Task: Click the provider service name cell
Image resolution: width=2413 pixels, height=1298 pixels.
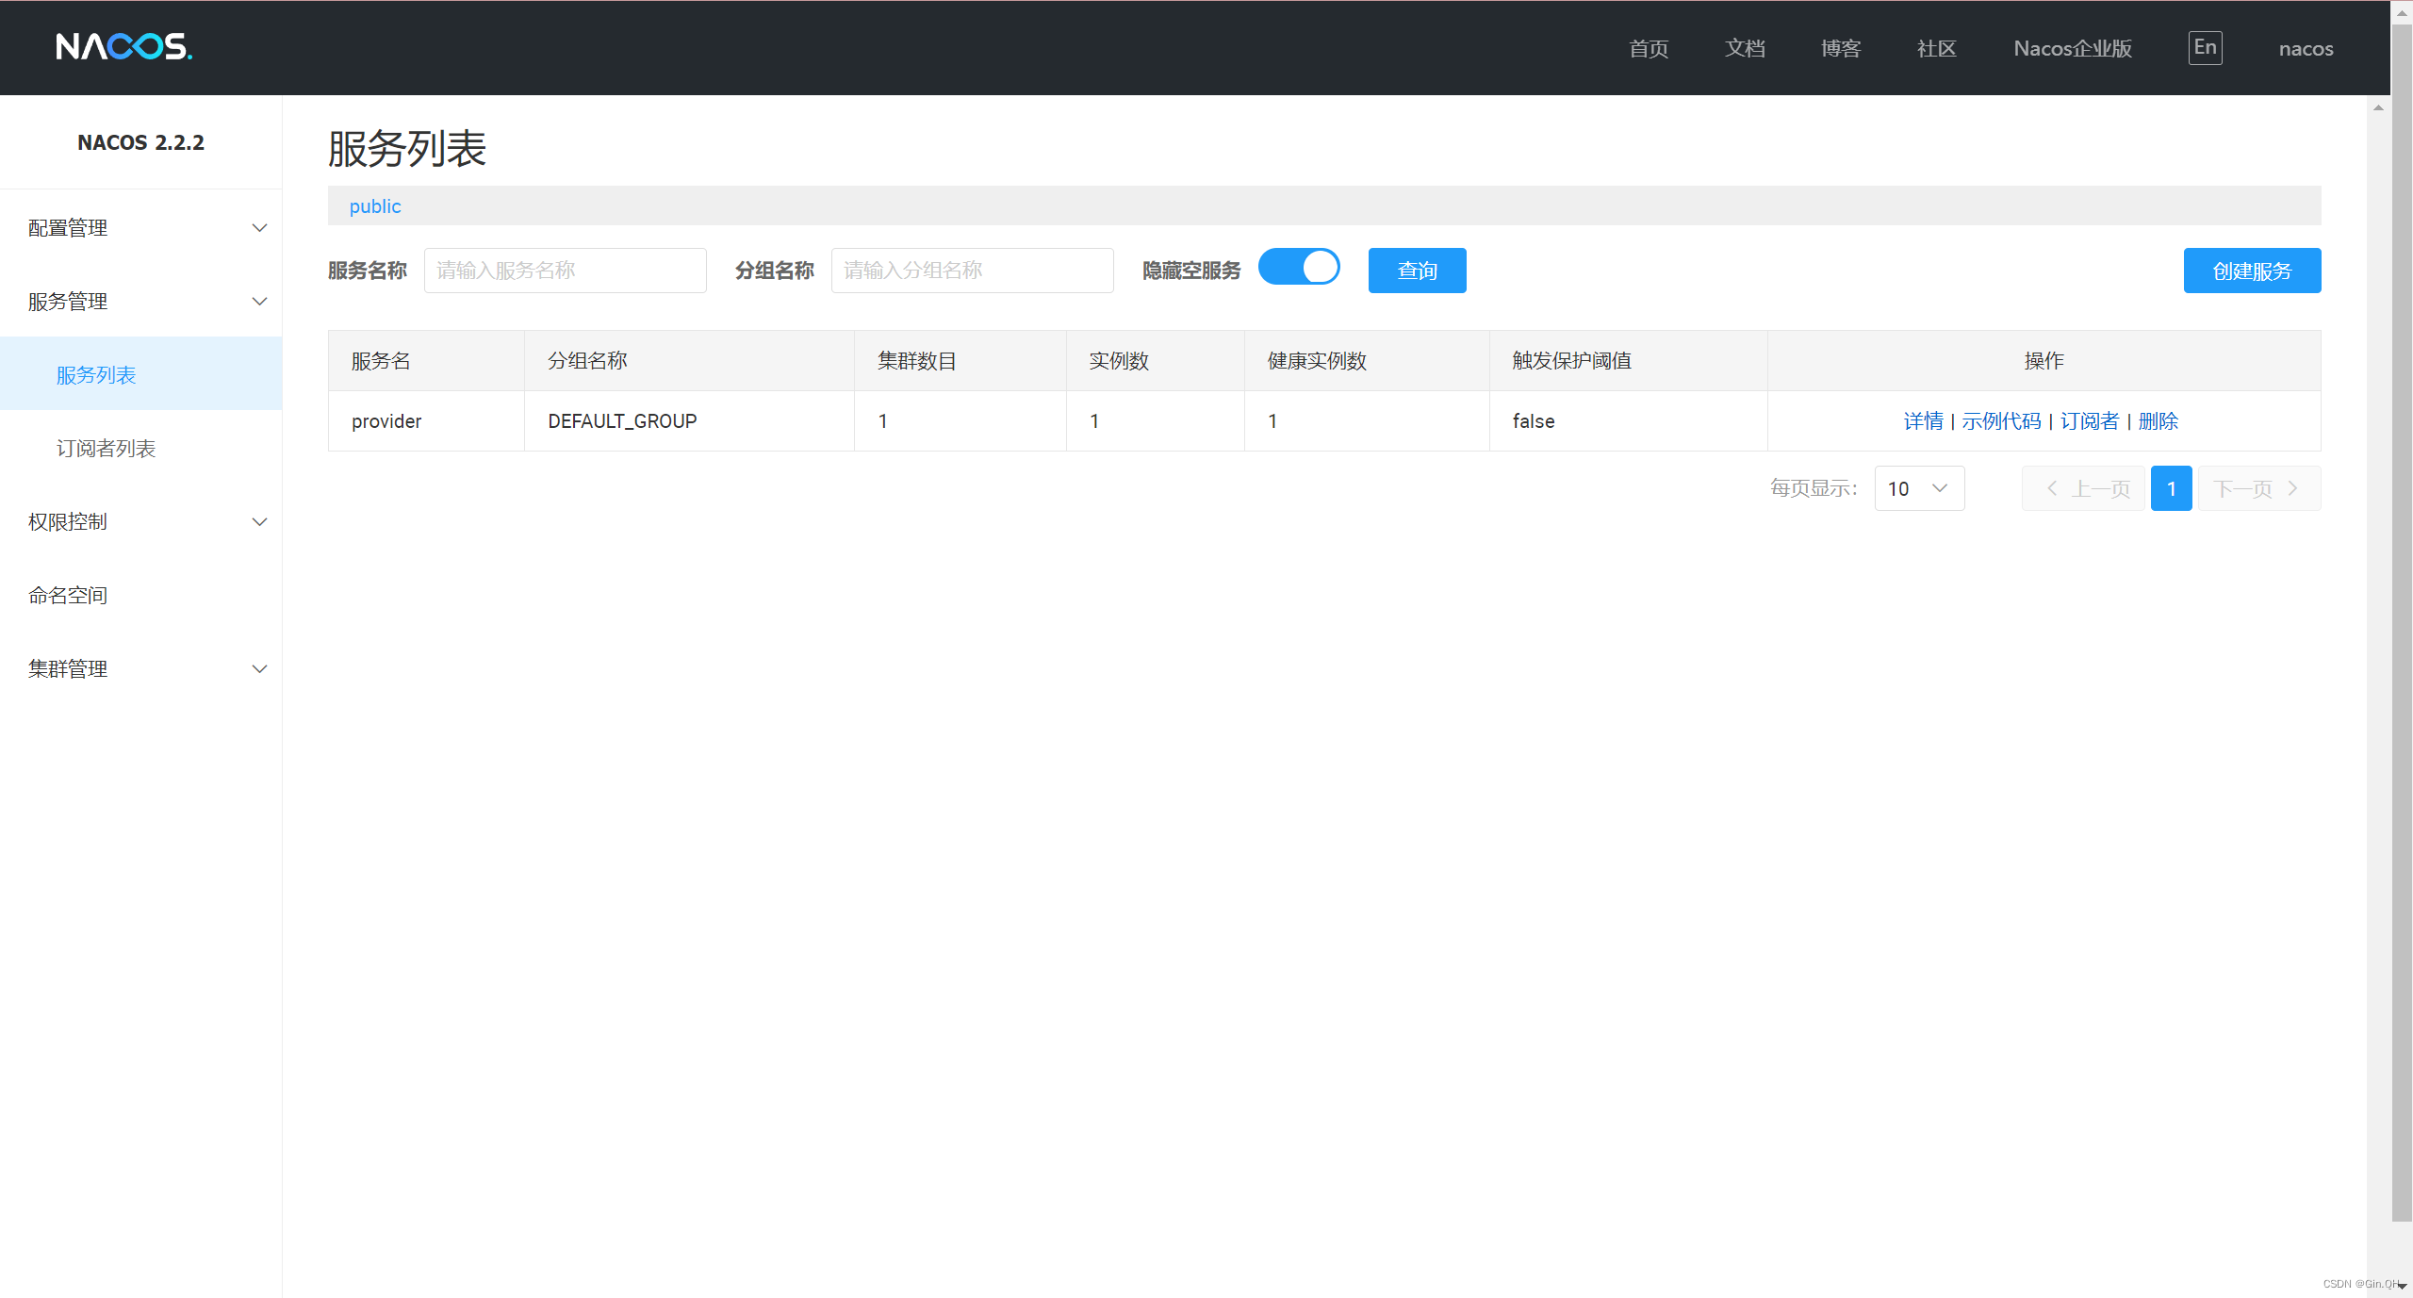Action: [x=426, y=421]
